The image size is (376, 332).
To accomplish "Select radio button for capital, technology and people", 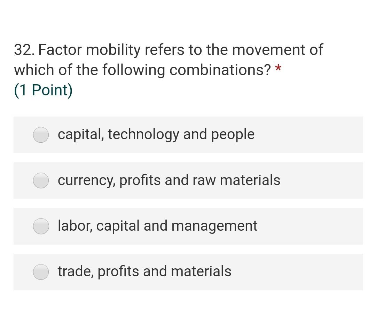I will click(x=41, y=135).
